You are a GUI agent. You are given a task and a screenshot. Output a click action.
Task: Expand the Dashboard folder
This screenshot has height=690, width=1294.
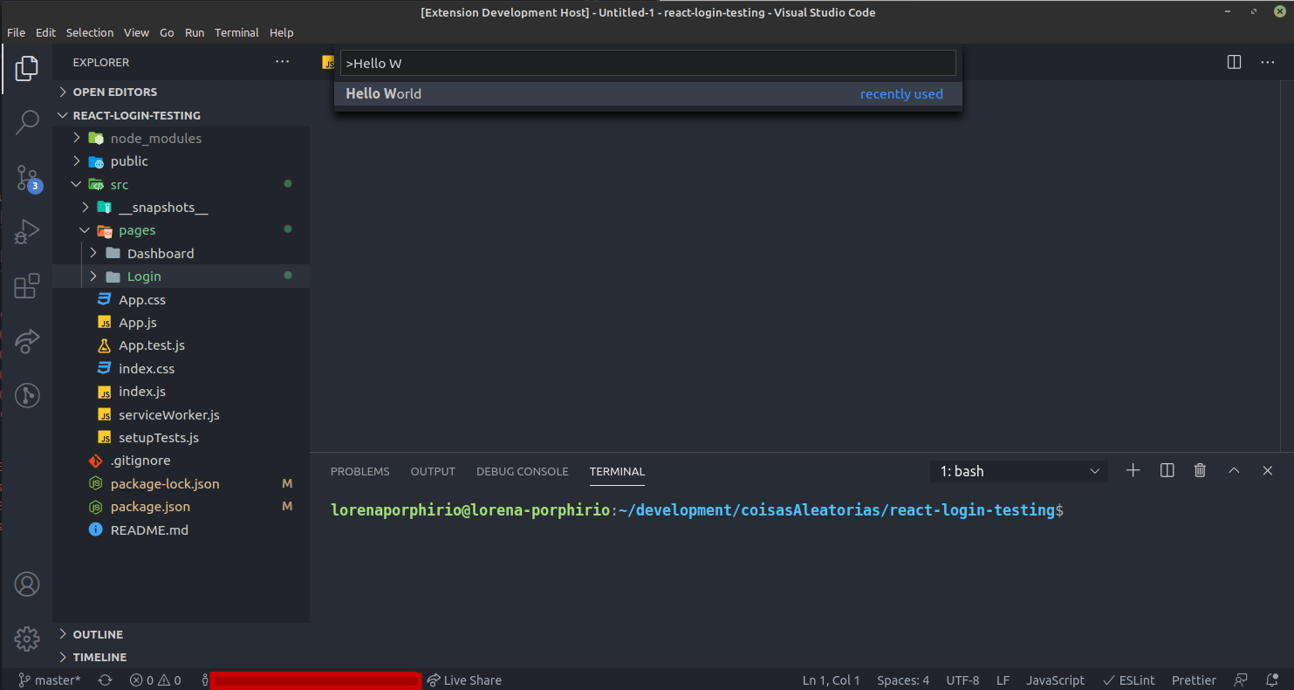point(181,253)
